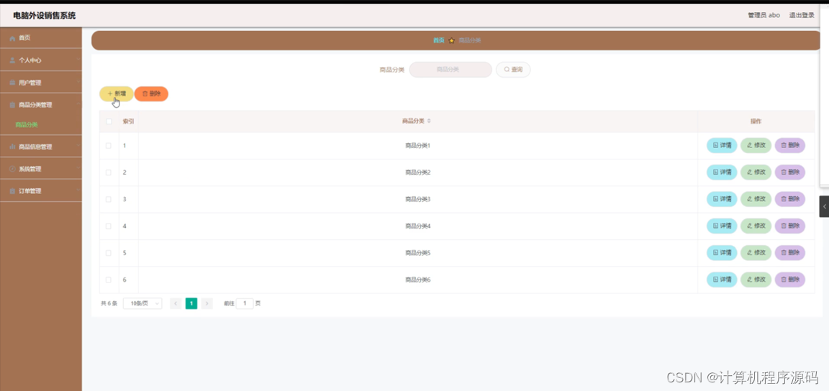Click the 管理员 abo user label
829x391 pixels.
point(764,15)
